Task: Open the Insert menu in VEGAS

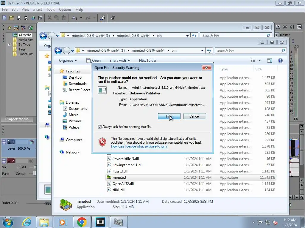Action: click(38, 9)
